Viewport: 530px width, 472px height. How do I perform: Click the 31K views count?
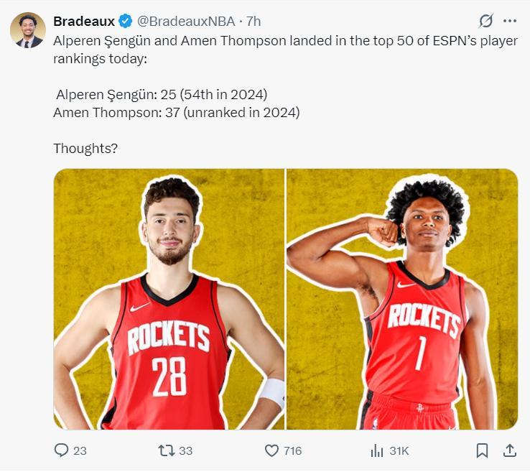coord(399,451)
